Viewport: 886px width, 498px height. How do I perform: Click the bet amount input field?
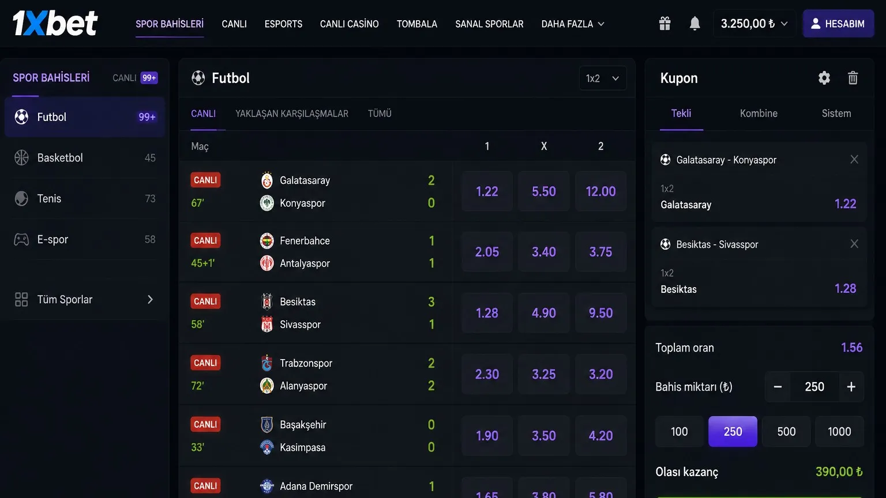(x=814, y=387)
